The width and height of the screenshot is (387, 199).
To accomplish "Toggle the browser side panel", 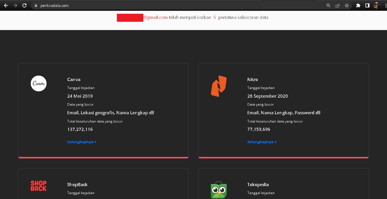I will click(367, 5).
